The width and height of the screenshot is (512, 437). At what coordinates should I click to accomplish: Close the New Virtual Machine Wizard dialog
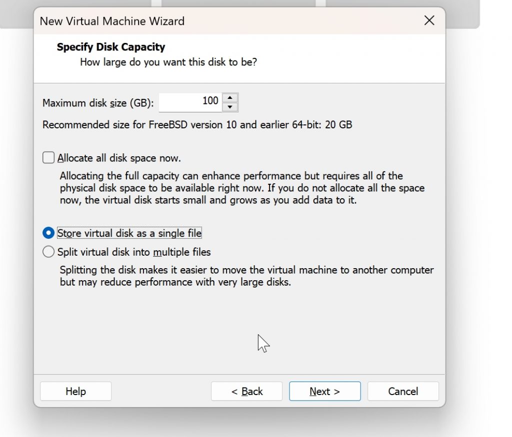pyautogui.click(x=429, y=20)
